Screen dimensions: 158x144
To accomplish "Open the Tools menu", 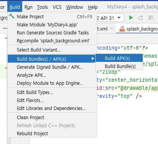I will tap(42, 7).
